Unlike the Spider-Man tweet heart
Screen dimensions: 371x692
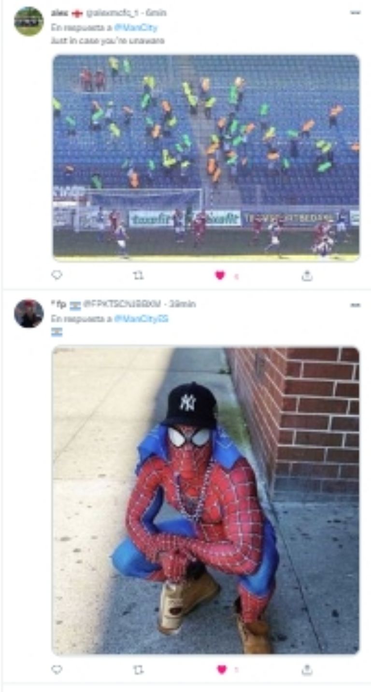pyautogui.click(x=221, y=670)
